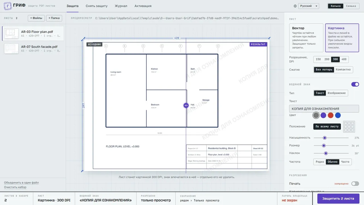Pick the gray watermark color swatch
364x205 pixels.
(x=316, y=115)
